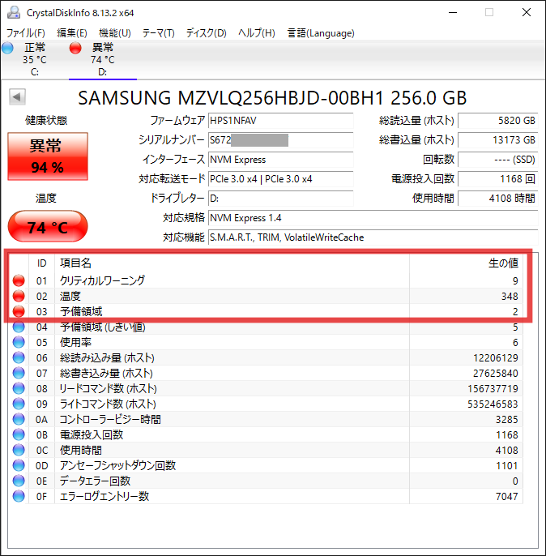Click blue status icon for ライトコマンド数 row
546x556 pixels.
pos(19,404)
